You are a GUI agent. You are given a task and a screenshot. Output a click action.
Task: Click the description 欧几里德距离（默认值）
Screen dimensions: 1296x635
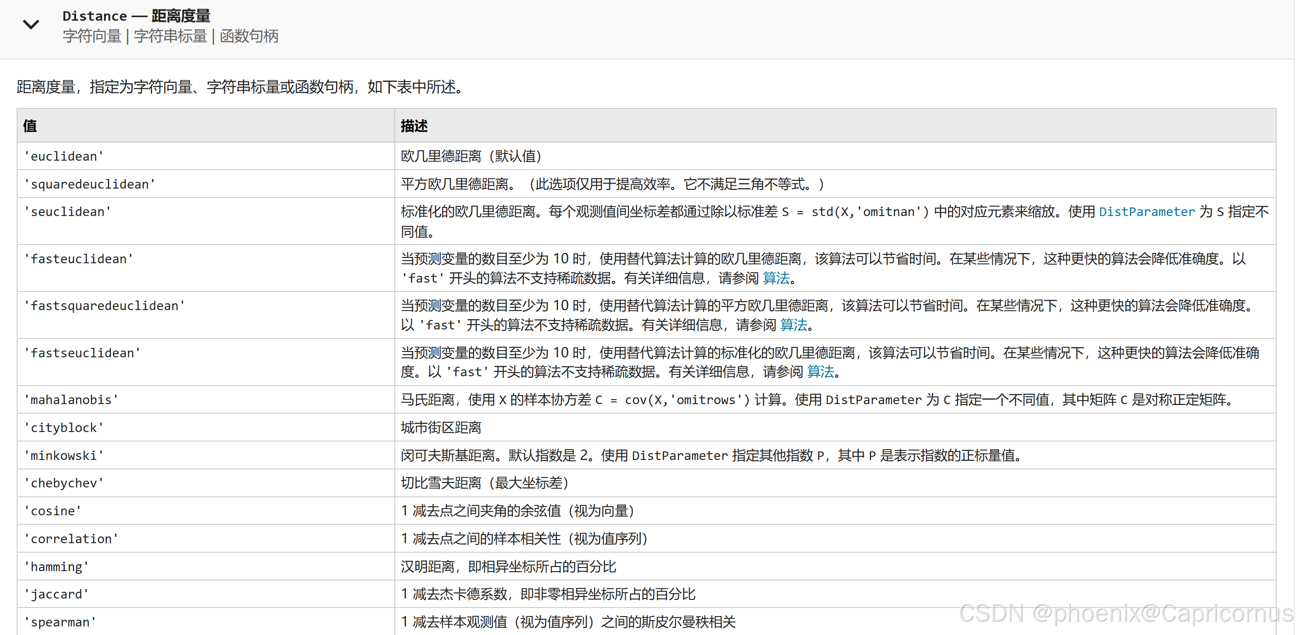472,157
